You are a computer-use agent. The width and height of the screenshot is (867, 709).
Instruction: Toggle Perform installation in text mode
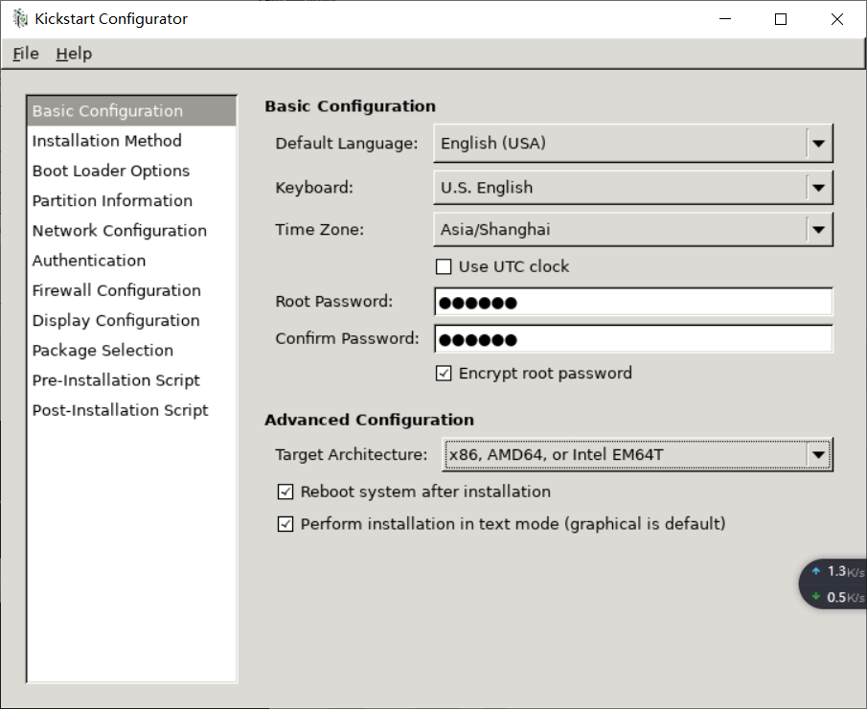pyautogui.click(x=285, y=524)
